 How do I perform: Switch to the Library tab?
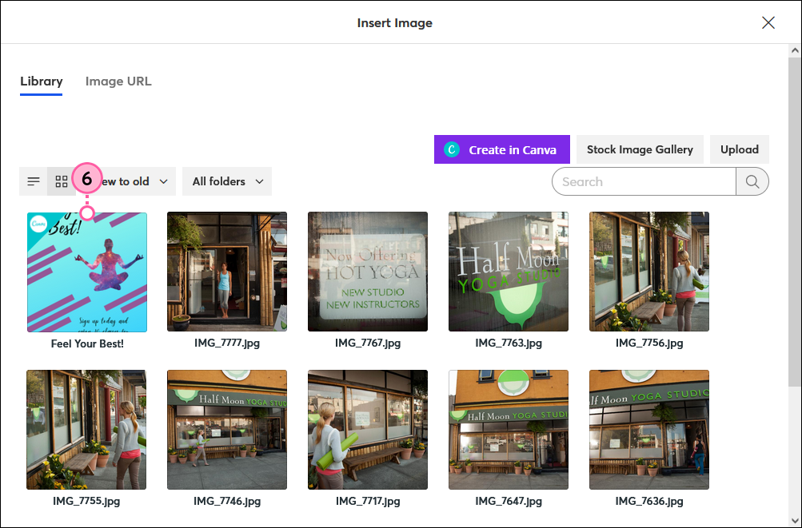click(42, 81)
